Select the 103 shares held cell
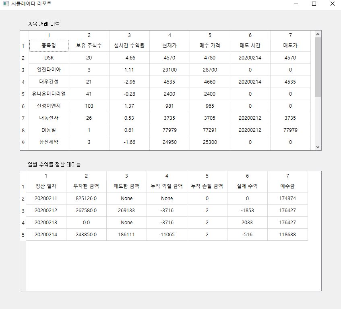The image size is (341, 309). pos(89,106)
